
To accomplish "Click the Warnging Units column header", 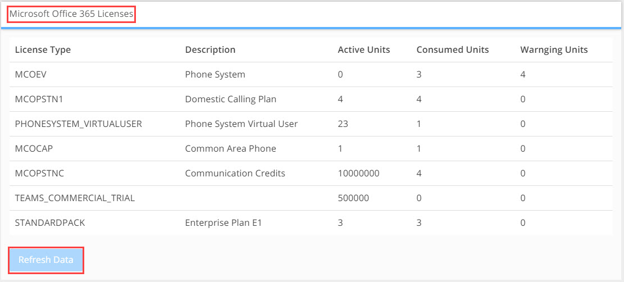I will [554, 50].
